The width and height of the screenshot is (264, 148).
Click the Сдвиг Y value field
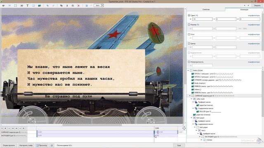pos(226,19)
